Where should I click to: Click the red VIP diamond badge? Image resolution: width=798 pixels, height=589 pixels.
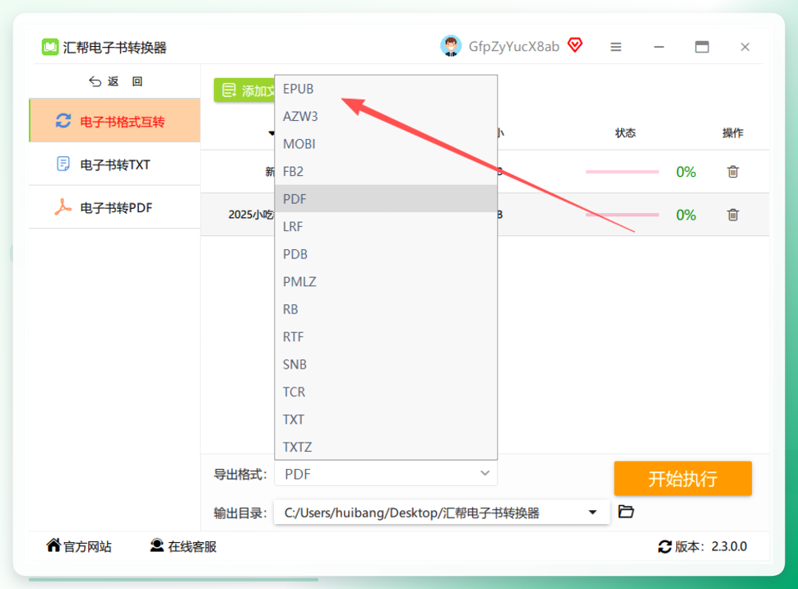click(x=575, y=45)
